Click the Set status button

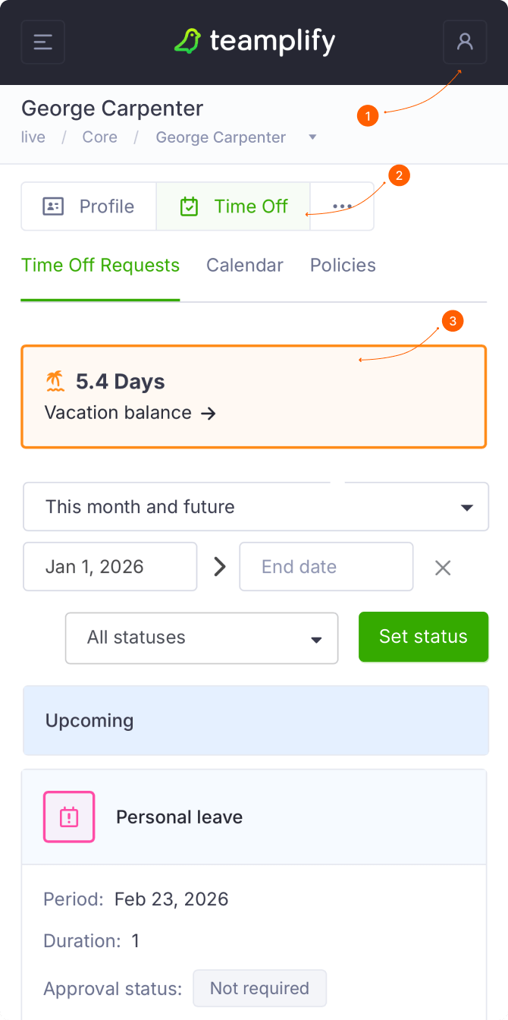coord(423,637)
